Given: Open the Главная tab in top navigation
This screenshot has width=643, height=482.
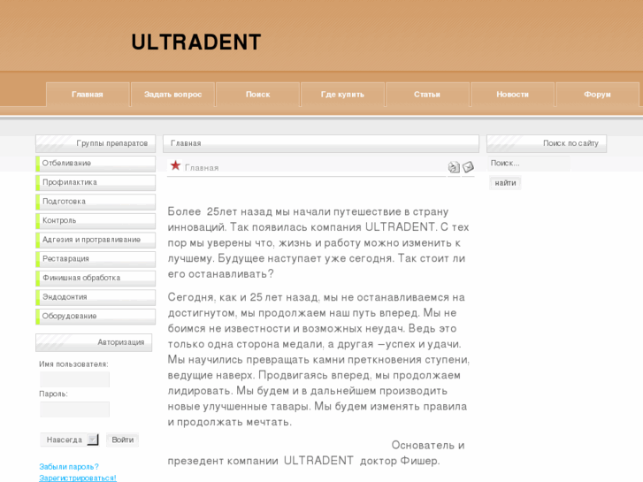Looking at the screenshot, I should 88,95.
